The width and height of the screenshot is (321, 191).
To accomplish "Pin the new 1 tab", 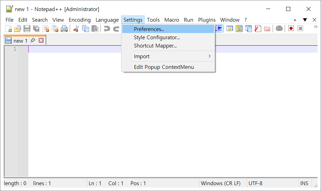I will click(x=33, y=40).
